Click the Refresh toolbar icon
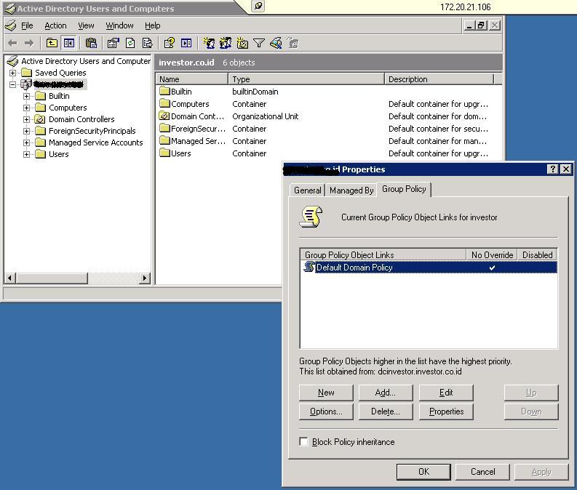 (130, 44)
